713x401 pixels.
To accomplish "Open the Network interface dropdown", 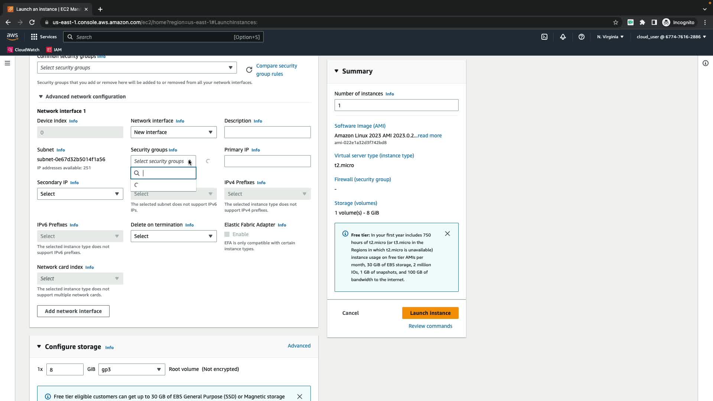I will tap(173, 132).
